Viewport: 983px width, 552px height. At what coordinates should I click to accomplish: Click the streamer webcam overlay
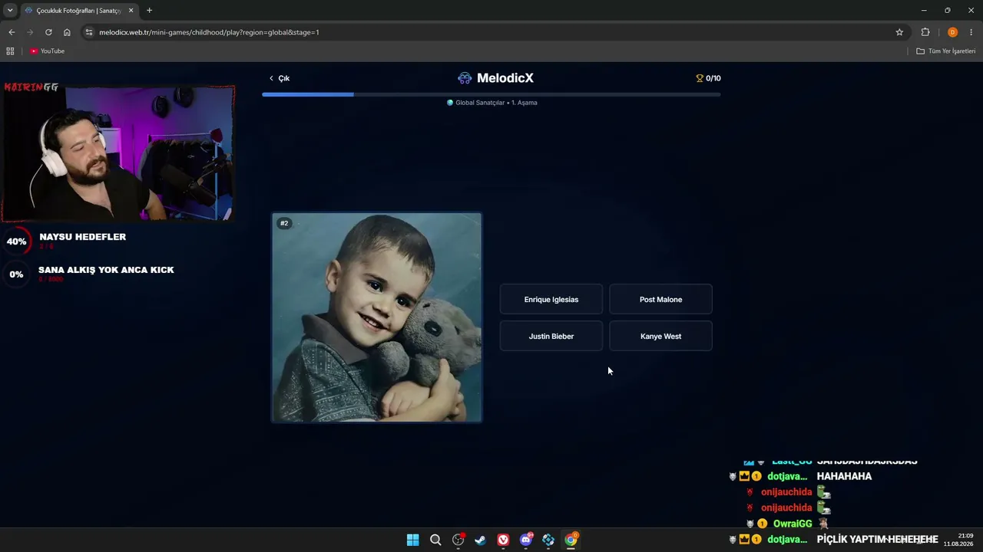[118, 152]
